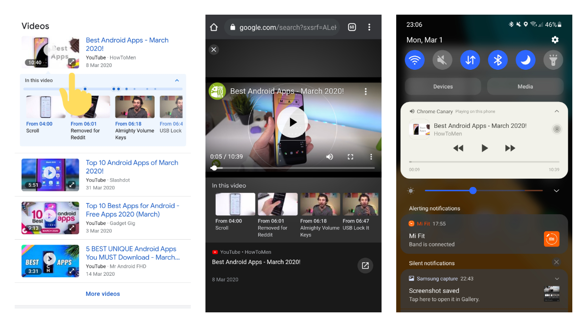Click the HowToMen channel logo in the player
587x327 pixels.
point(217,91)
